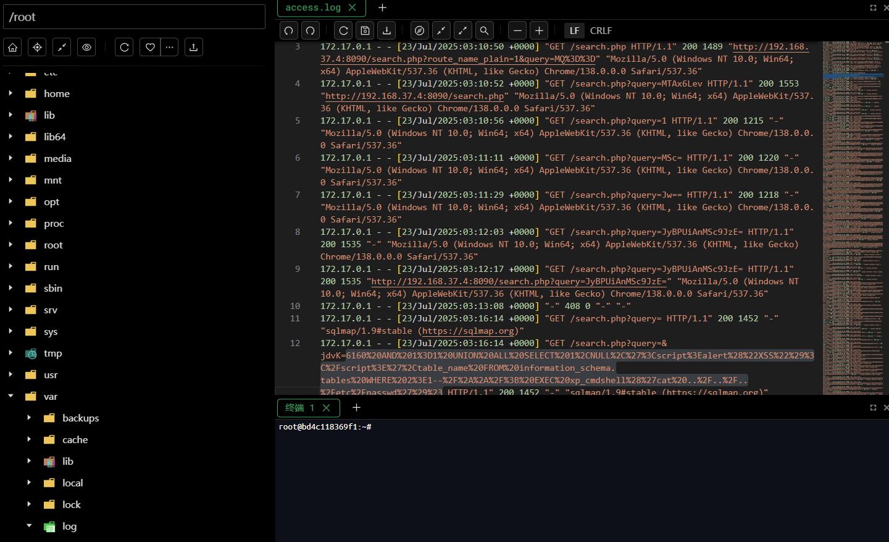Download access.log from the editor toolbar
Image resolution: width=889 pixels, height=542 pixels.
pos(386,30)
